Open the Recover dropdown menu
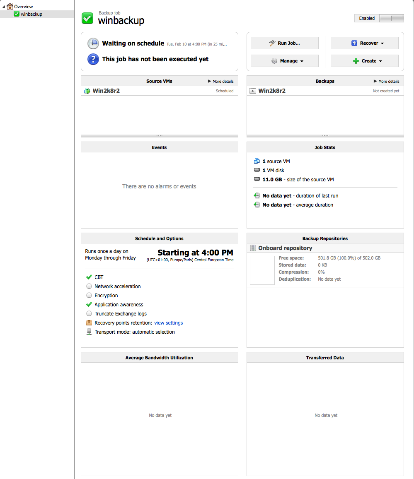Screen dimensions: 414x479 tap(364, 43)
